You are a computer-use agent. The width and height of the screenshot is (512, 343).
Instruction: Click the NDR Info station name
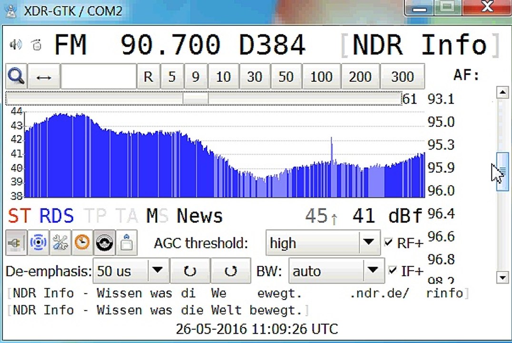point(420,44)
